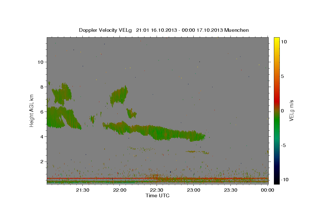
Task: Click the colorbar label '0'
Action: pyautogui.click(x=282, y=111)
